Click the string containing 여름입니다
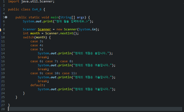Image resolution: width=184 pixels, height=112 pixels. coord(93,65)
